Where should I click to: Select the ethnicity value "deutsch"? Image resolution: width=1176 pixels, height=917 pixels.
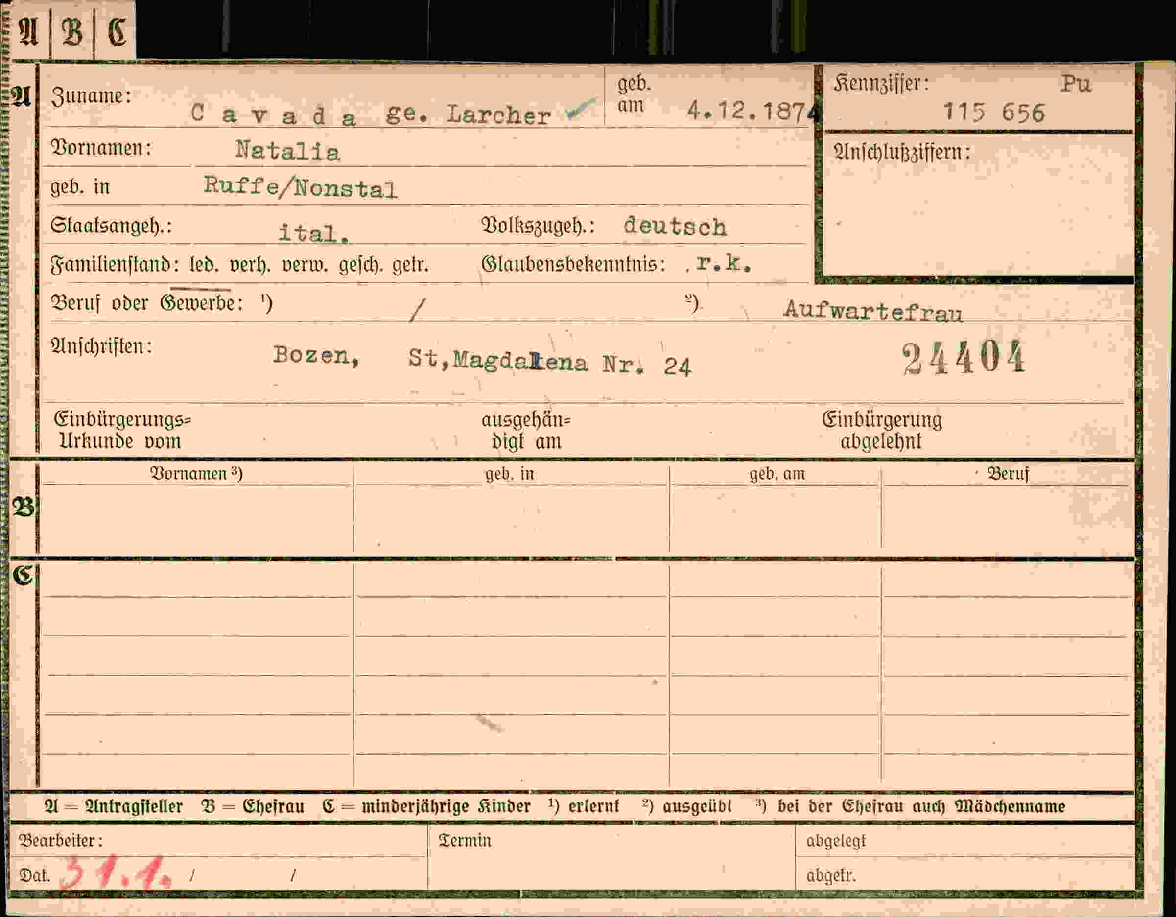click(675, 227)
